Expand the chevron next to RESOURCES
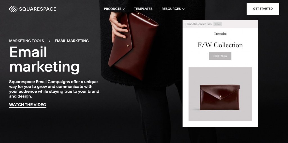The width and height of the screenshot is (288, 143). coord(183,9)
